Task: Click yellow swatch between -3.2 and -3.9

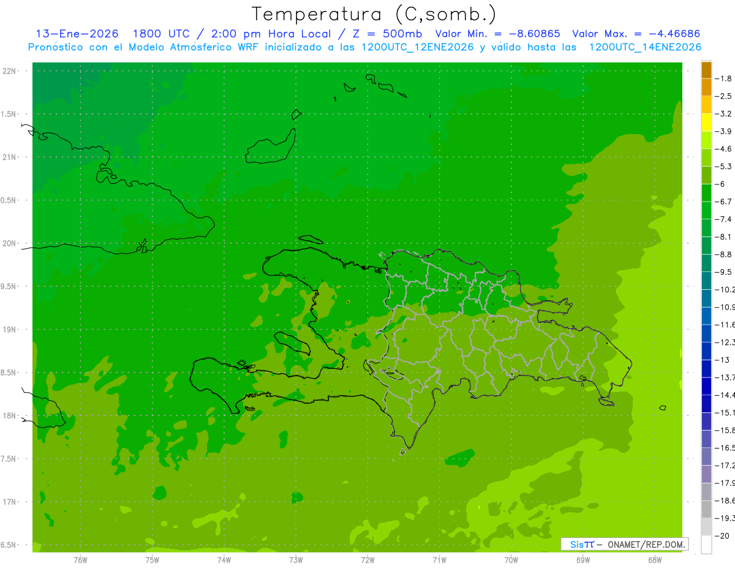Action: (706, 123)
